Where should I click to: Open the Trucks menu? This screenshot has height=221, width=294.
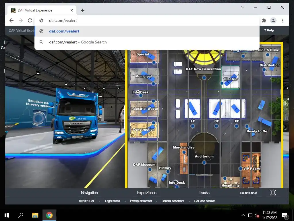point(204,193)
